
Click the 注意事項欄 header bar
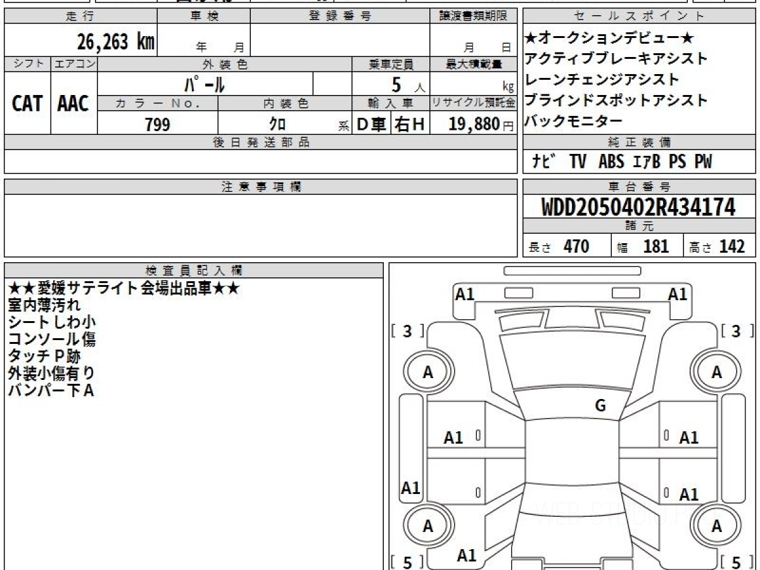pyautogui.click(x=260, y=187)
